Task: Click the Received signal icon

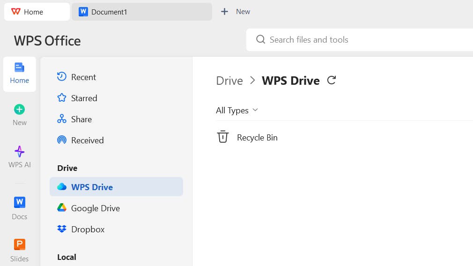Action: (x=61, y=140)
